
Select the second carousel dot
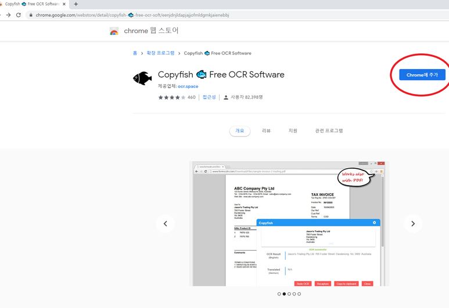coord(284,293)
